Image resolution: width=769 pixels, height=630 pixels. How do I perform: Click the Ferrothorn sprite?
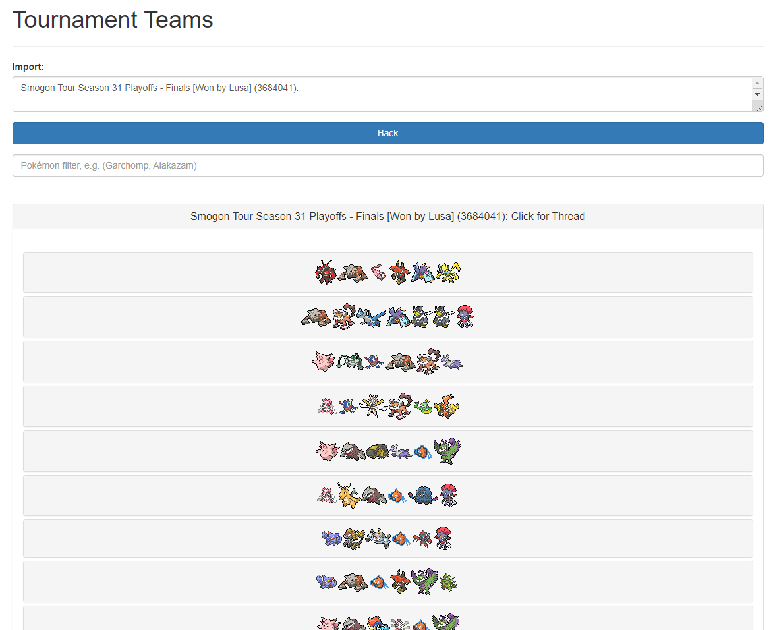(x=350, y=362)
